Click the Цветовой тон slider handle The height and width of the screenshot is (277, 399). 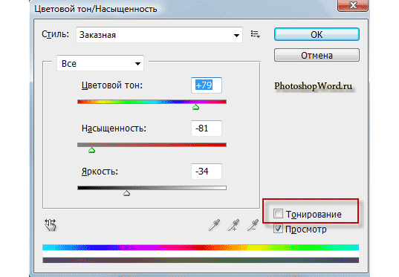click(x=195, y=108)
